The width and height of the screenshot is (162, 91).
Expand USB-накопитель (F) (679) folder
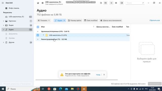[43, 35]
